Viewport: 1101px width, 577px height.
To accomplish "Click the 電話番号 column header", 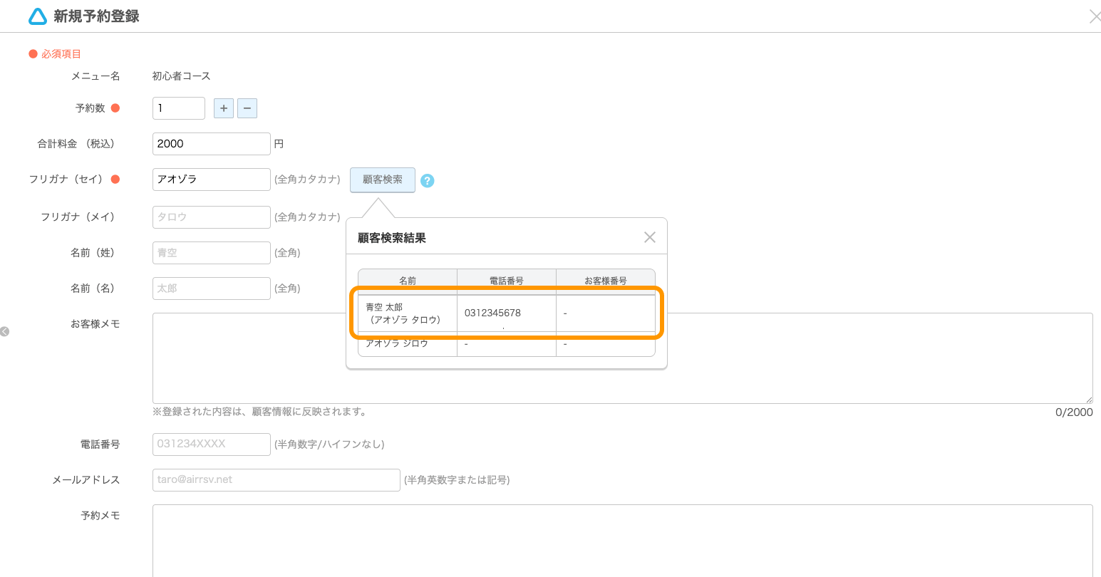I will [506, 279].
